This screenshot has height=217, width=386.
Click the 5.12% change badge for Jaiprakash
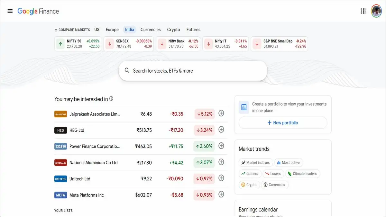205,114
